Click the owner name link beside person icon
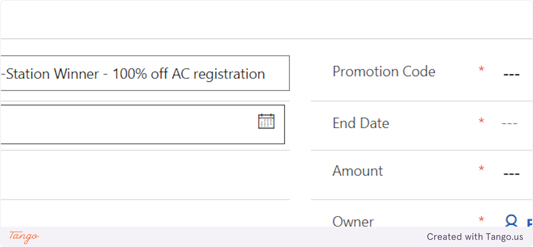This screenshot has height=247, width=533. point(529,222)
